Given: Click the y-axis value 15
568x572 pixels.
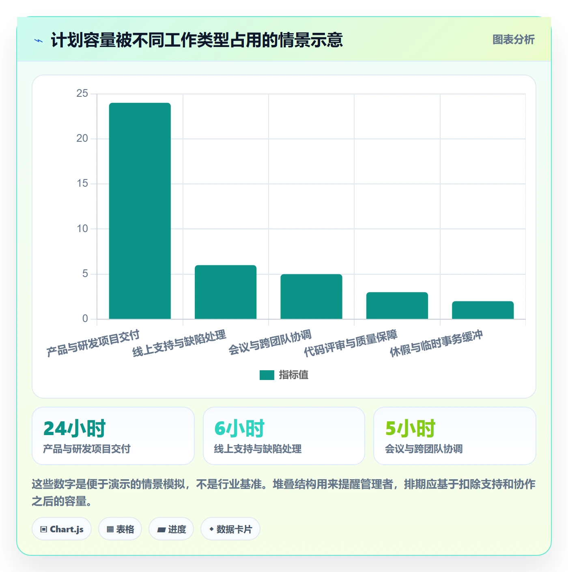Looking at the screenshot, I should [82, 184].
